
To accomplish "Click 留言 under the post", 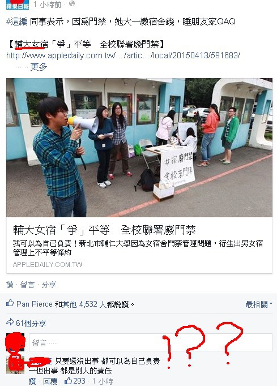I will 27,285.
